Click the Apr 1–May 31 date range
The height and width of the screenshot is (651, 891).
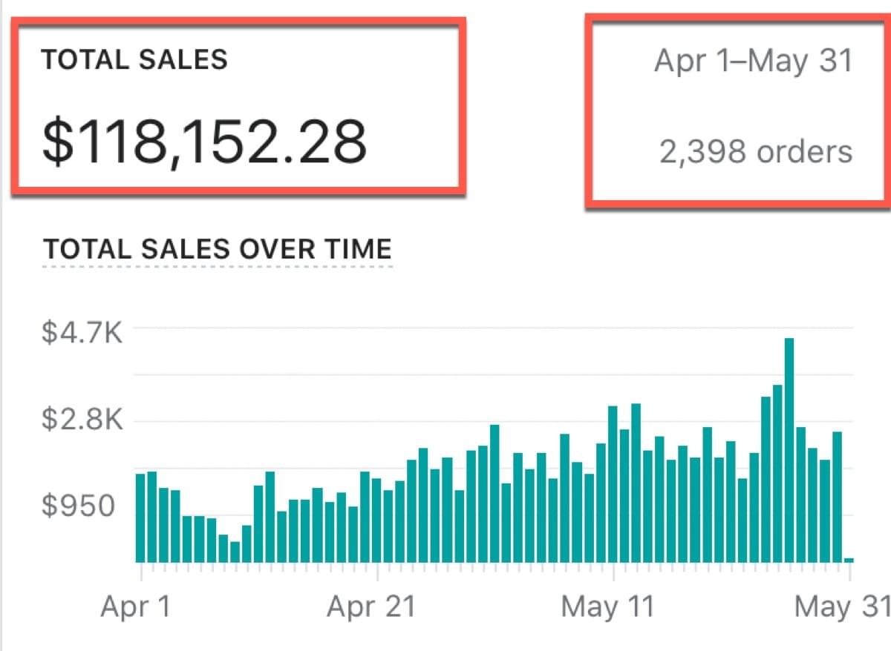(x=753, y=61)
